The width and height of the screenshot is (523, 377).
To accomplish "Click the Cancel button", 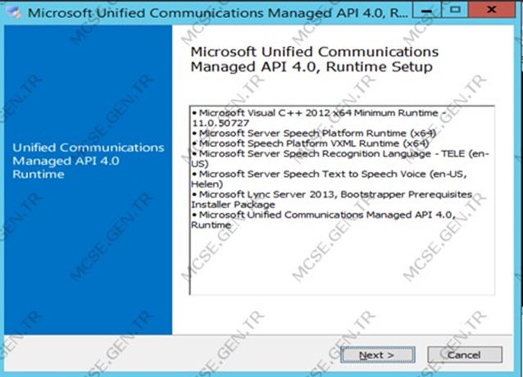I will coord(465,355).
